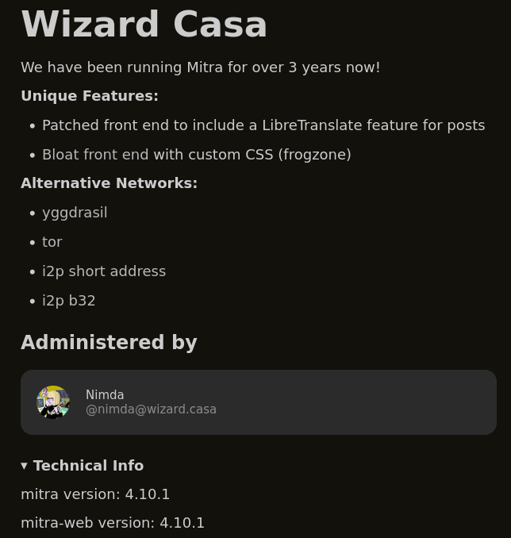Select the @nimda@wizard.casa handle
This screenshot has height=538, width=511.
(151, 409)
